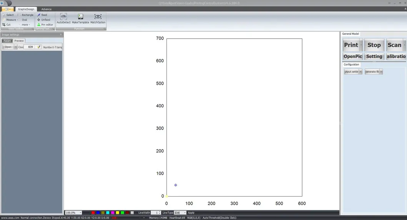407x220 pixels.
Task: Expand the more shapes dropdown
Action: click(x=26, y=25)
